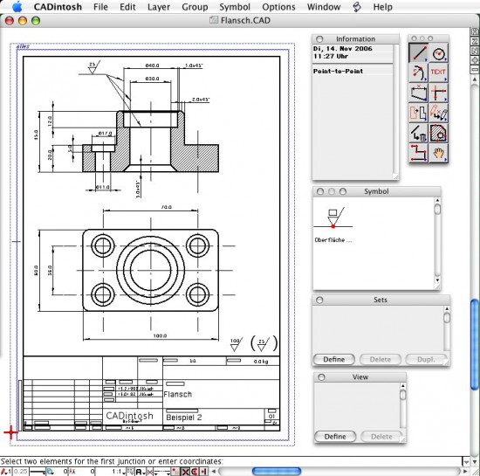Click Define in the View panel
The image size is (480, 476).
pos(335,437)
